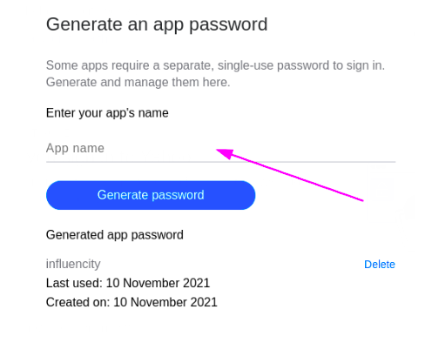Click the date after "Last used:"
This screenshot has width=432, height=343.
click(158, 283)
